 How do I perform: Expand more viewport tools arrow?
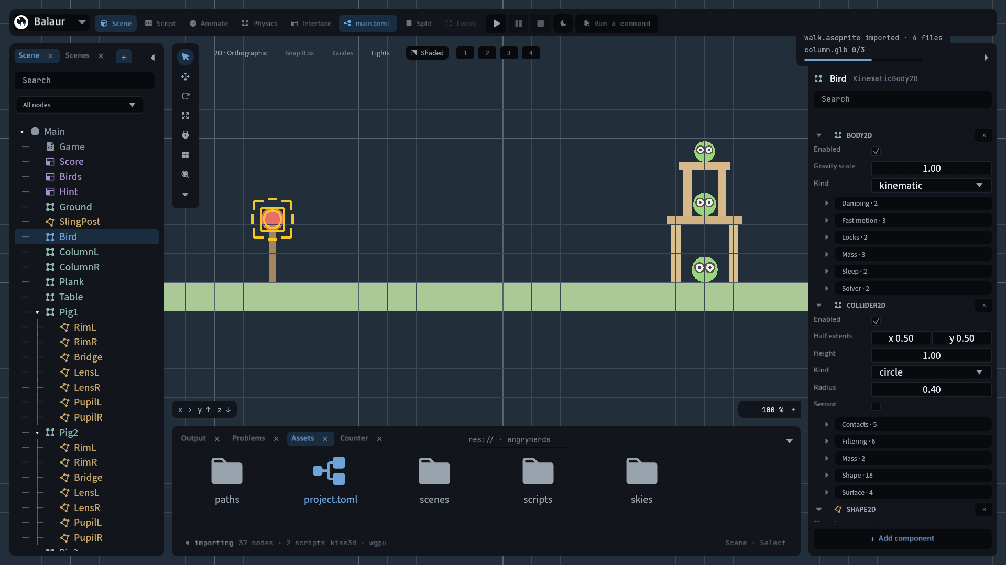pos(185,195)
